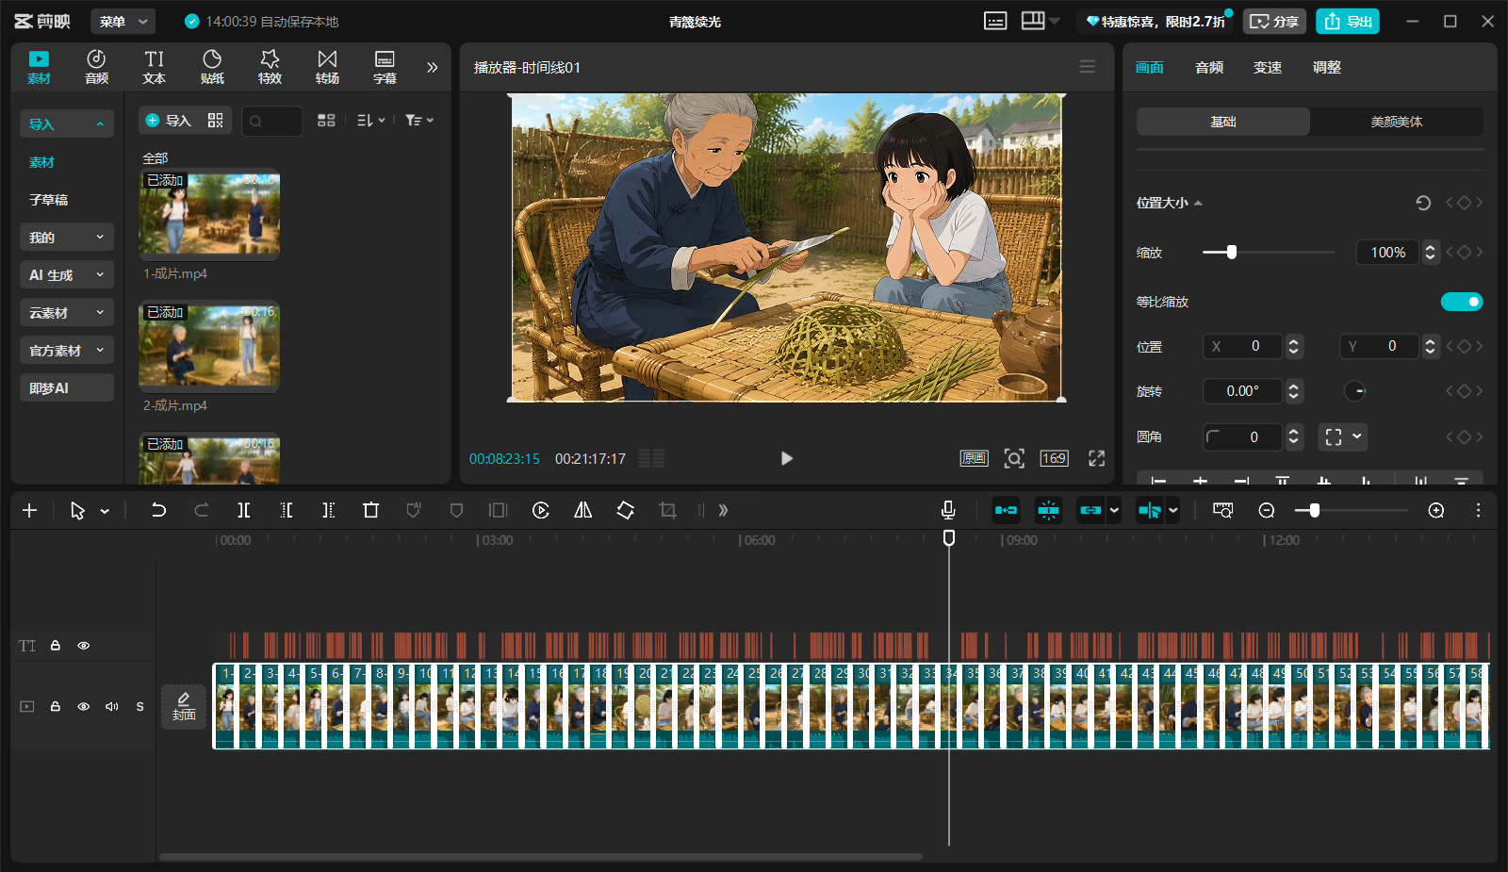Switch to the 音频 properties tab

click(1209, 67)
